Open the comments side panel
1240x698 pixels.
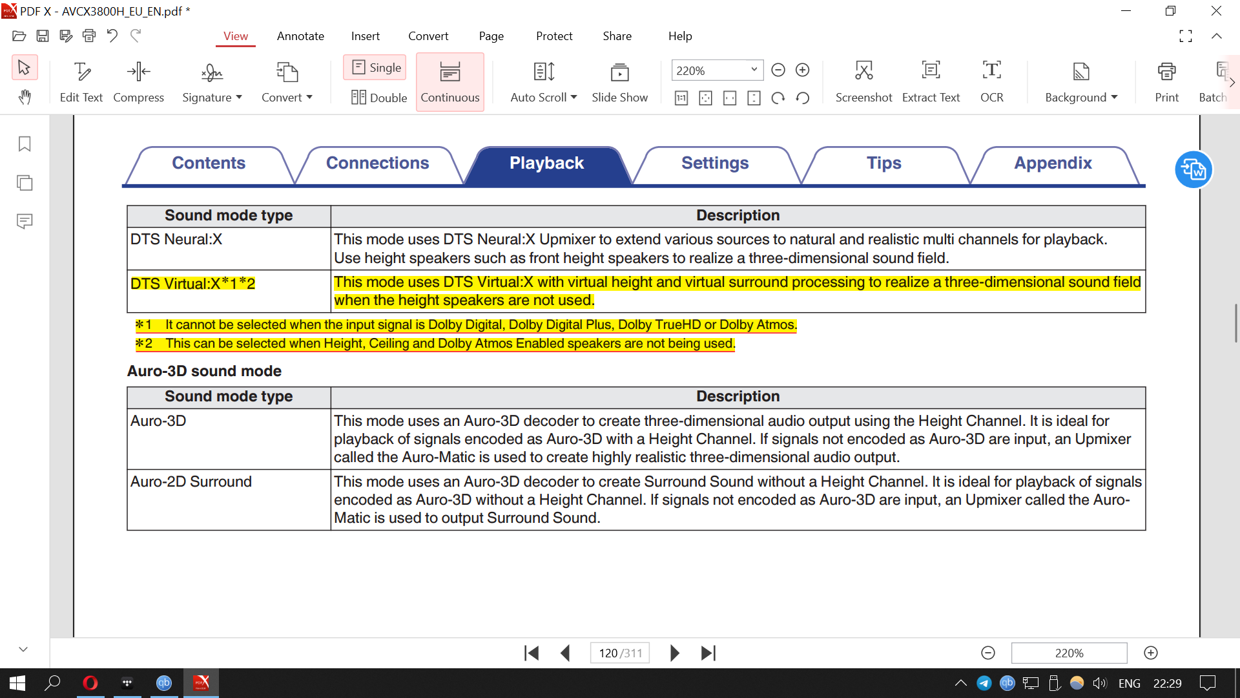25,222
